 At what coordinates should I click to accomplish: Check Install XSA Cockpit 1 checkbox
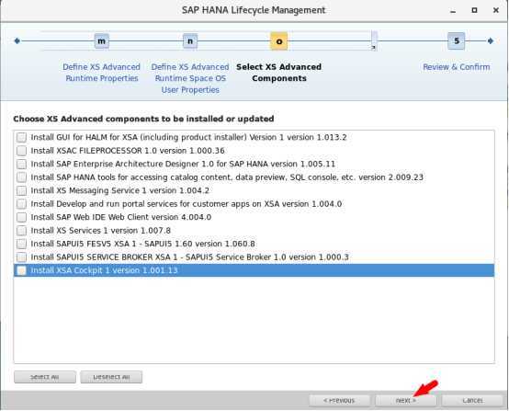pyautogui.click(x=21, y=270)
